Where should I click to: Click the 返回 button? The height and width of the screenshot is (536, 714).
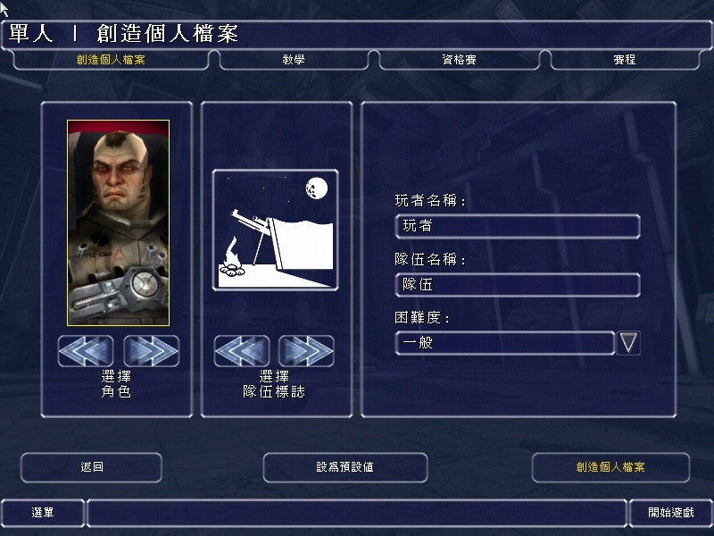(x=92, y=467)
